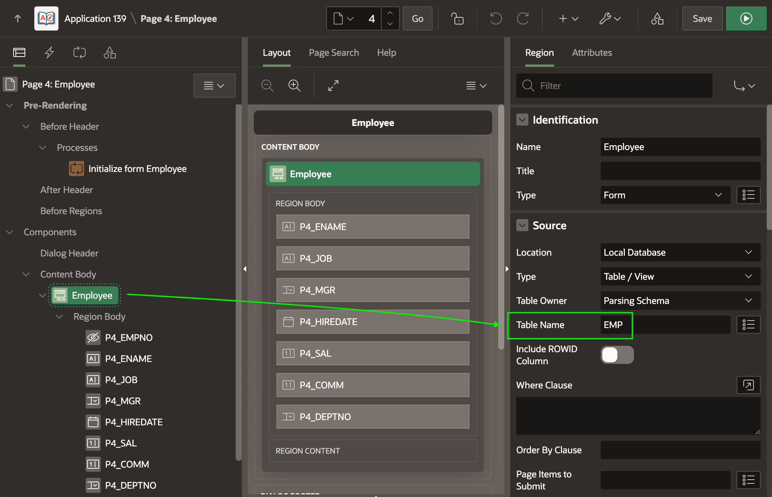Collapse the Source section
The image size is (772, 497).
point(522,225)
